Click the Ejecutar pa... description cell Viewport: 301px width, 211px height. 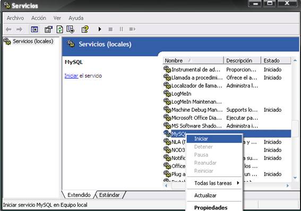pyautogui.click(x=242, y=118)
